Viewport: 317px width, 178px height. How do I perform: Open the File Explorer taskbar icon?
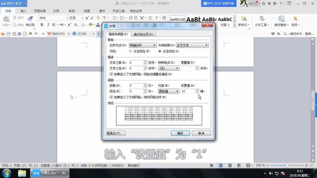(x=22, y=173)
